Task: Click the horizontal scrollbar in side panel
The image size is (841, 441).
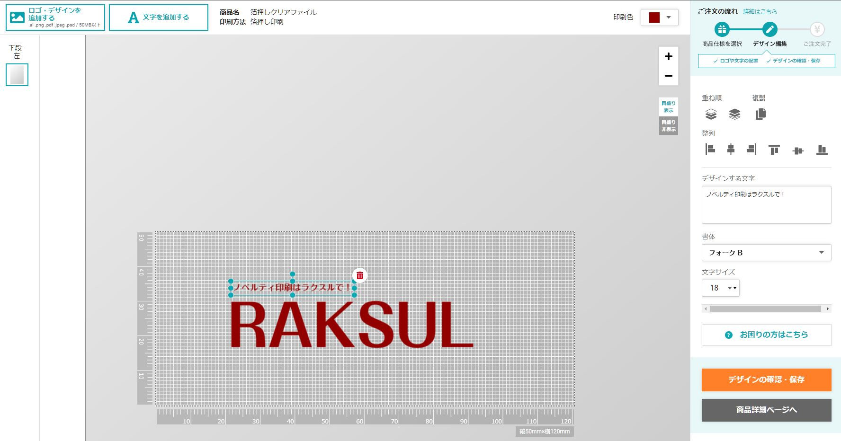Action: pyautogui.click(x=766, y=309)
